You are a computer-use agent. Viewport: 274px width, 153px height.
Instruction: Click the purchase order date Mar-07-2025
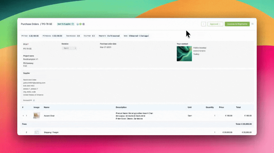106,47
